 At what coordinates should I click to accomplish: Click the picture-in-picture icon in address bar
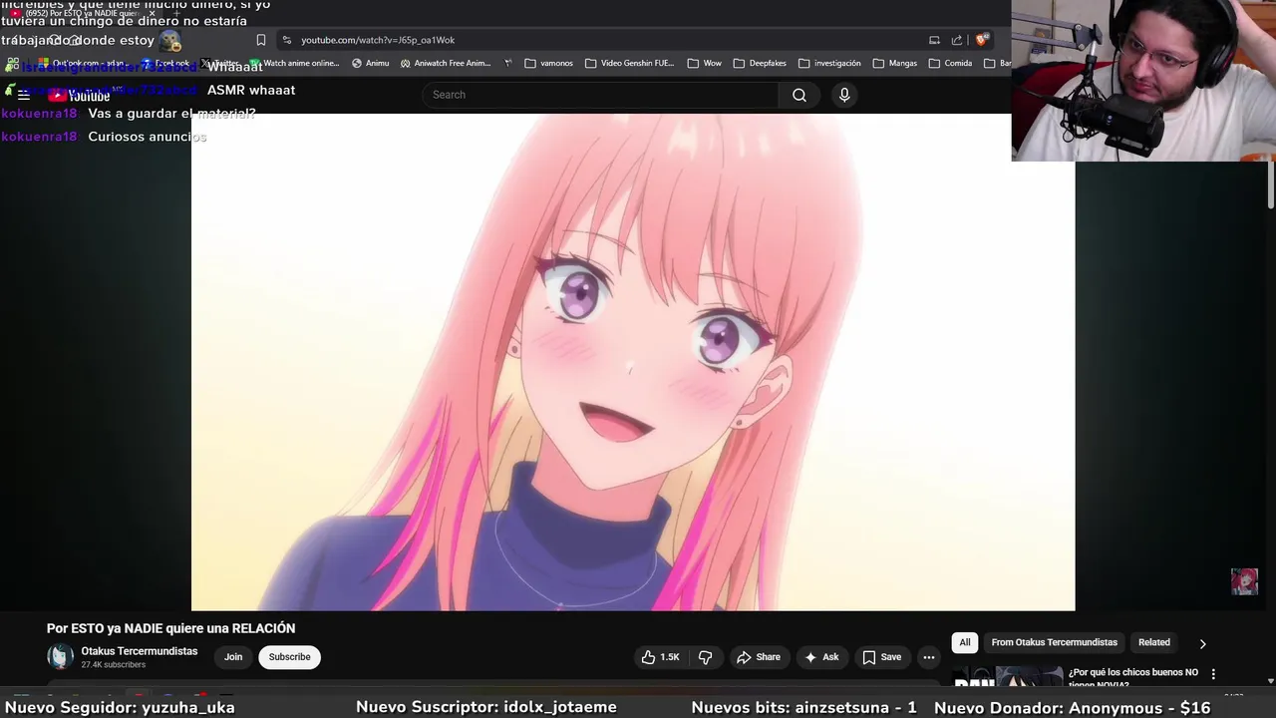pyautogui.click(x=934, y=40)
